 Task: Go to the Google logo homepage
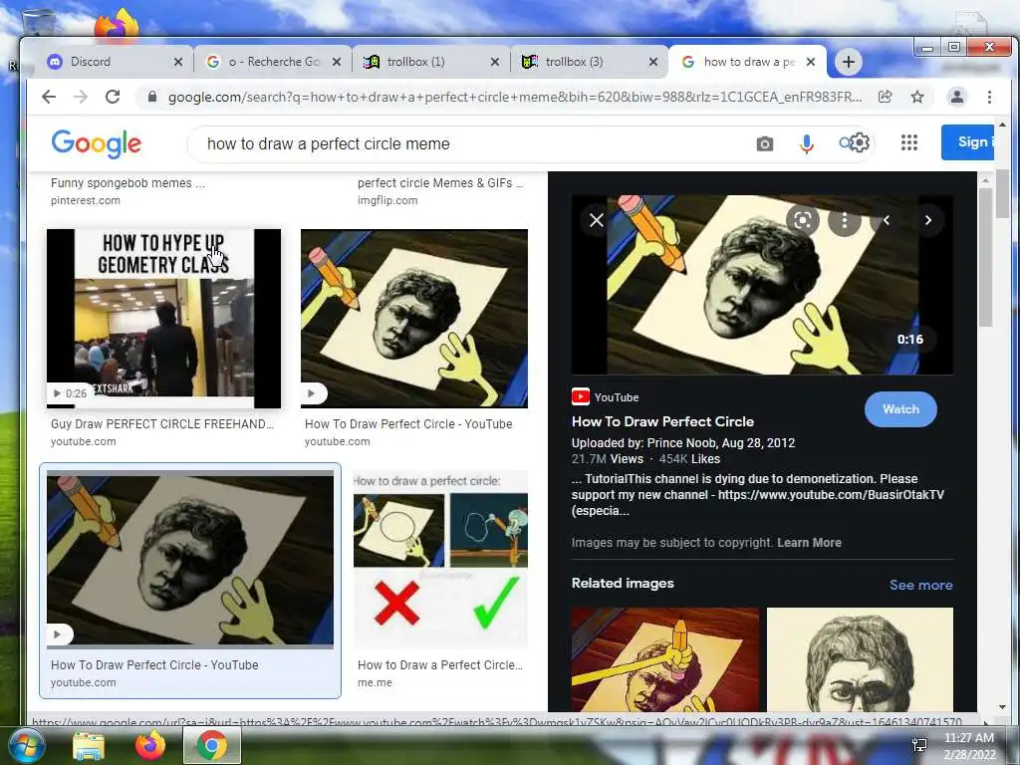tap(97, 143)
